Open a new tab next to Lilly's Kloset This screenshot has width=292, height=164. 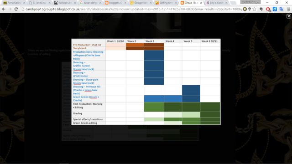[233, 3]
